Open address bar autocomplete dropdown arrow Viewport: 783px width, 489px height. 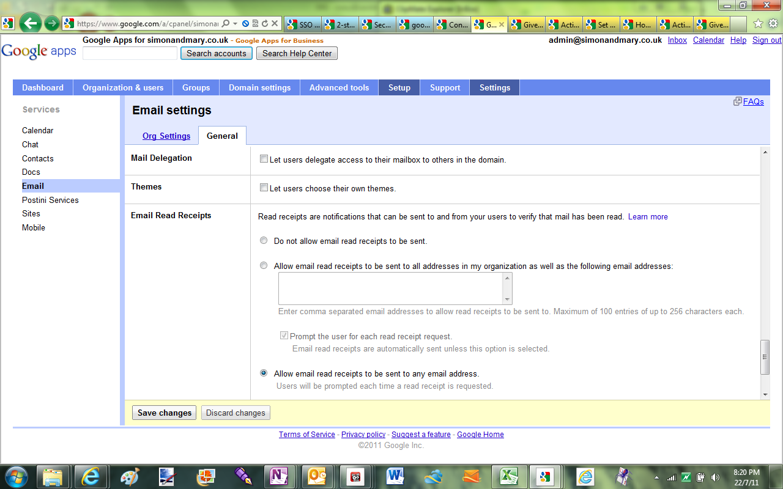pyautogui.click(x=236, y=24)
